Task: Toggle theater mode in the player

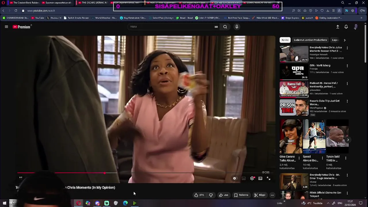Action: click(260, 178)
